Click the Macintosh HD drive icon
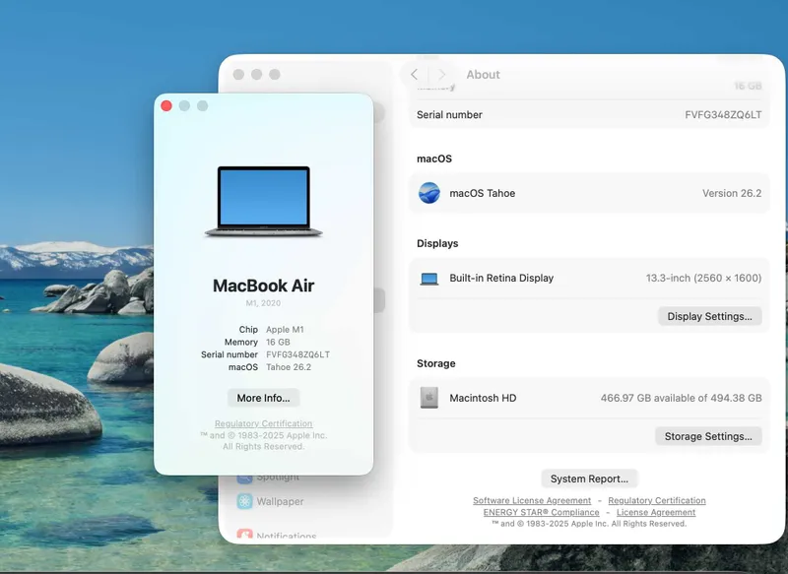This screenshot has width=788, height=574. (x=429, y=398)
